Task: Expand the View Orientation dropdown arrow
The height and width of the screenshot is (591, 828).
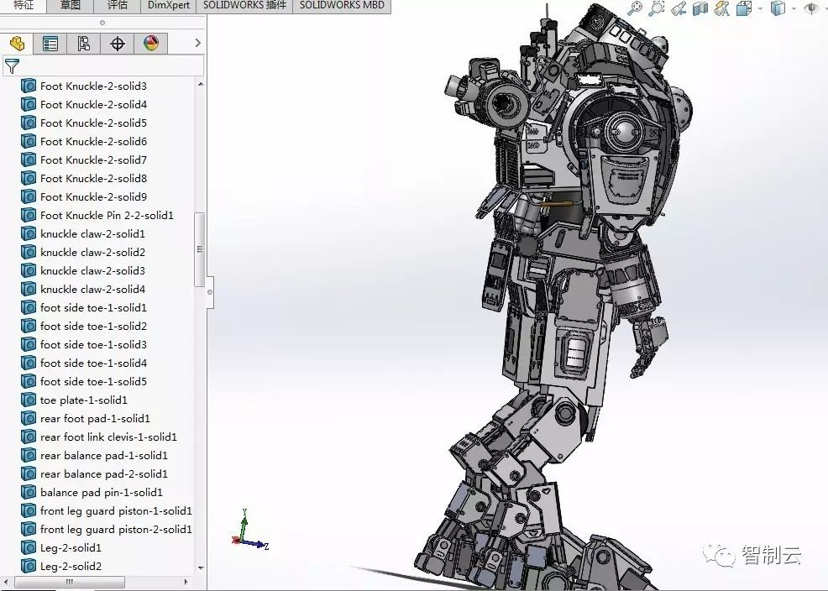Action: click(x=761, y=9)
